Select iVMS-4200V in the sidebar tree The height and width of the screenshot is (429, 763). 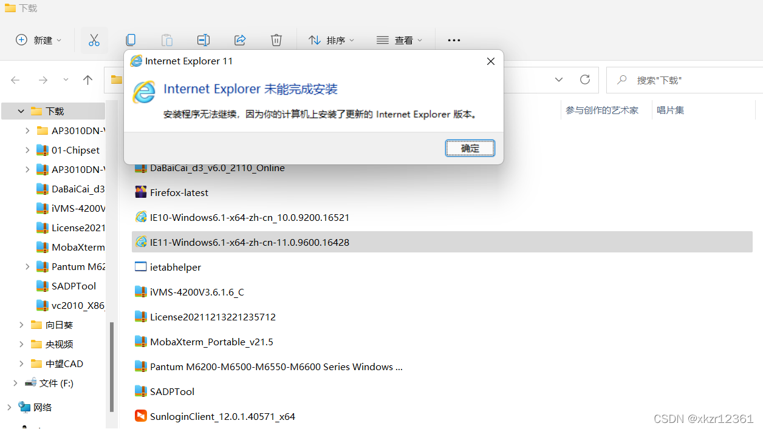78,208
